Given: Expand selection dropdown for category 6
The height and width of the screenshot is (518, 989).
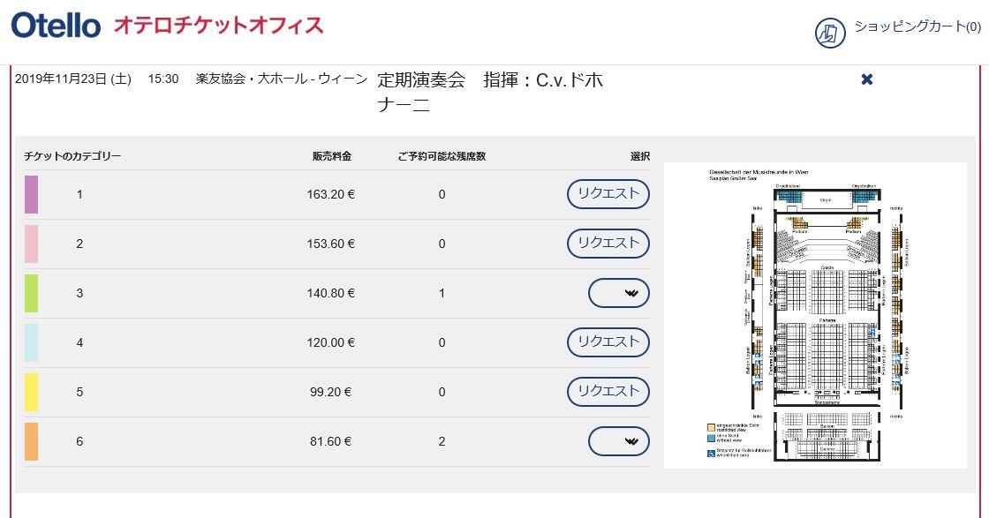Looking at the screenshot, I should pos(618,441).
